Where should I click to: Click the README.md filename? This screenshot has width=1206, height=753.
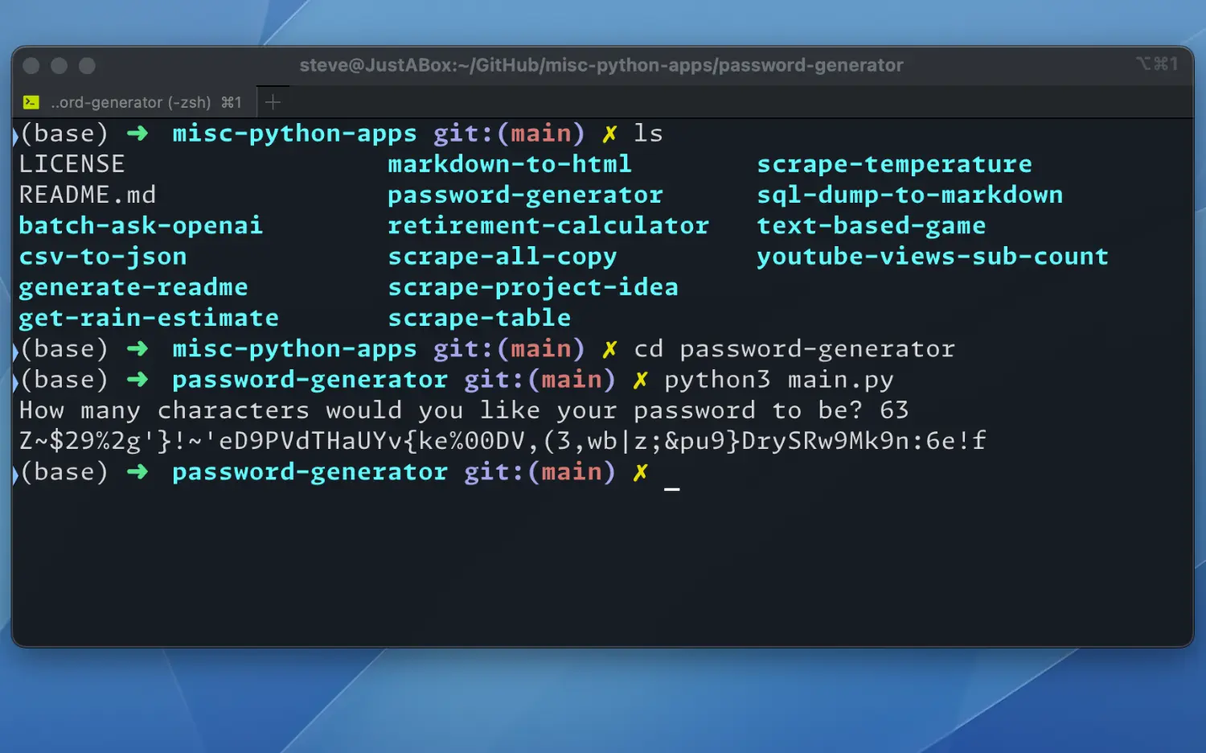tap(88, 194)
